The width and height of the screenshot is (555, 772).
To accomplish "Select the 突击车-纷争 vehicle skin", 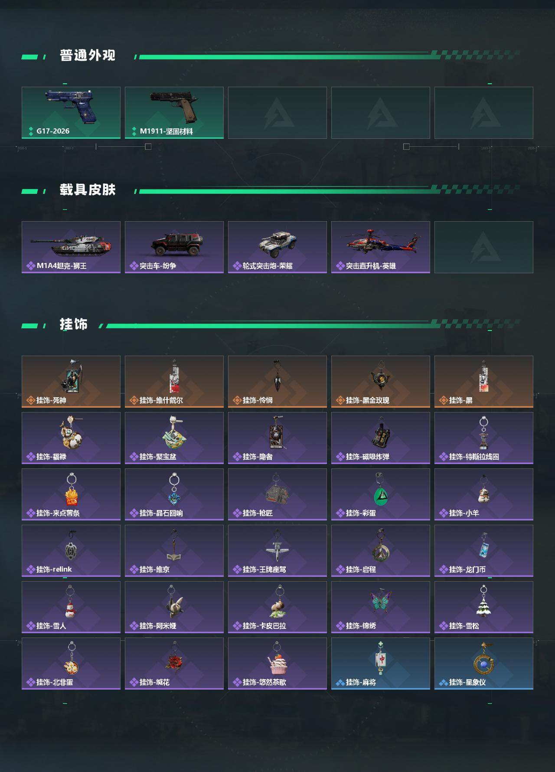I will point(174,247).
